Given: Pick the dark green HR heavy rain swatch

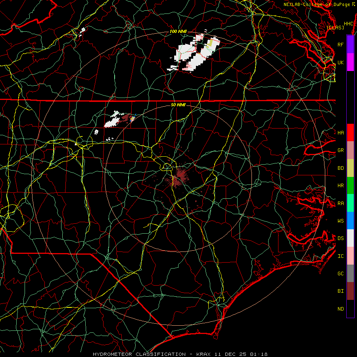Looking at the screenshot, I should tap(350, 186).
